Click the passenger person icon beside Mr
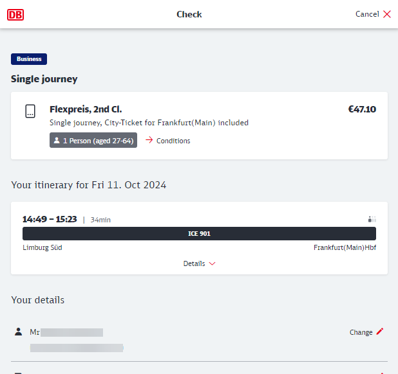398x374 pixels. pos(18,332)
